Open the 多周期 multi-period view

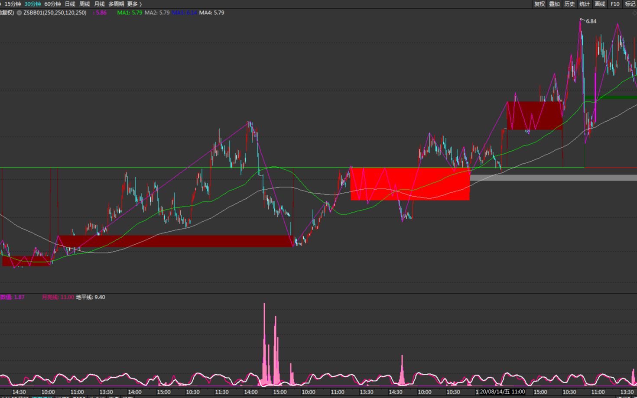[x=116, y=4]
